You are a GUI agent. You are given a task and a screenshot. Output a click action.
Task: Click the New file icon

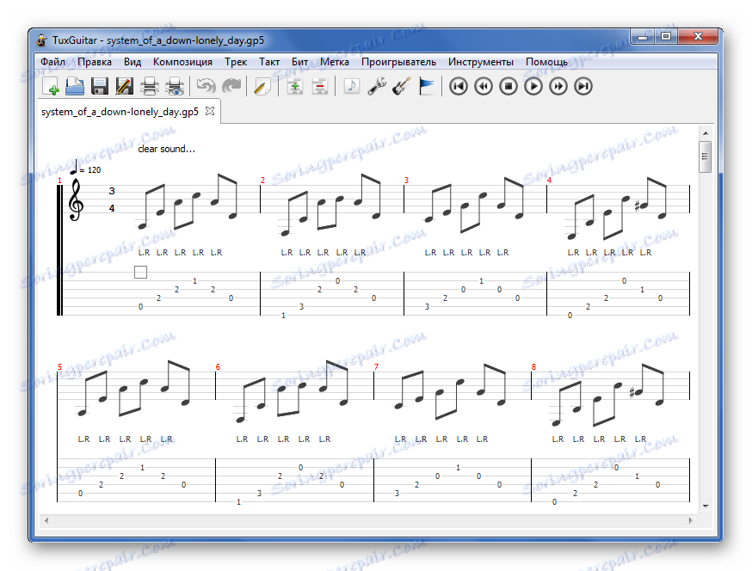pos(51,87)
